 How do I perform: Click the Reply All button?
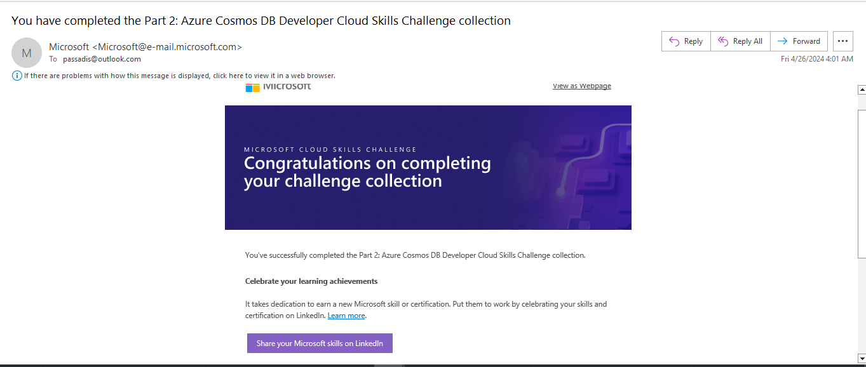coord(740,41)
